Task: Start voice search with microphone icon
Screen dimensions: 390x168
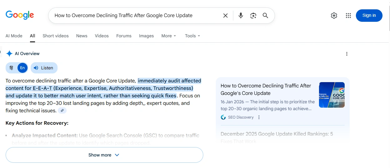Action: [x=241, y=16]
